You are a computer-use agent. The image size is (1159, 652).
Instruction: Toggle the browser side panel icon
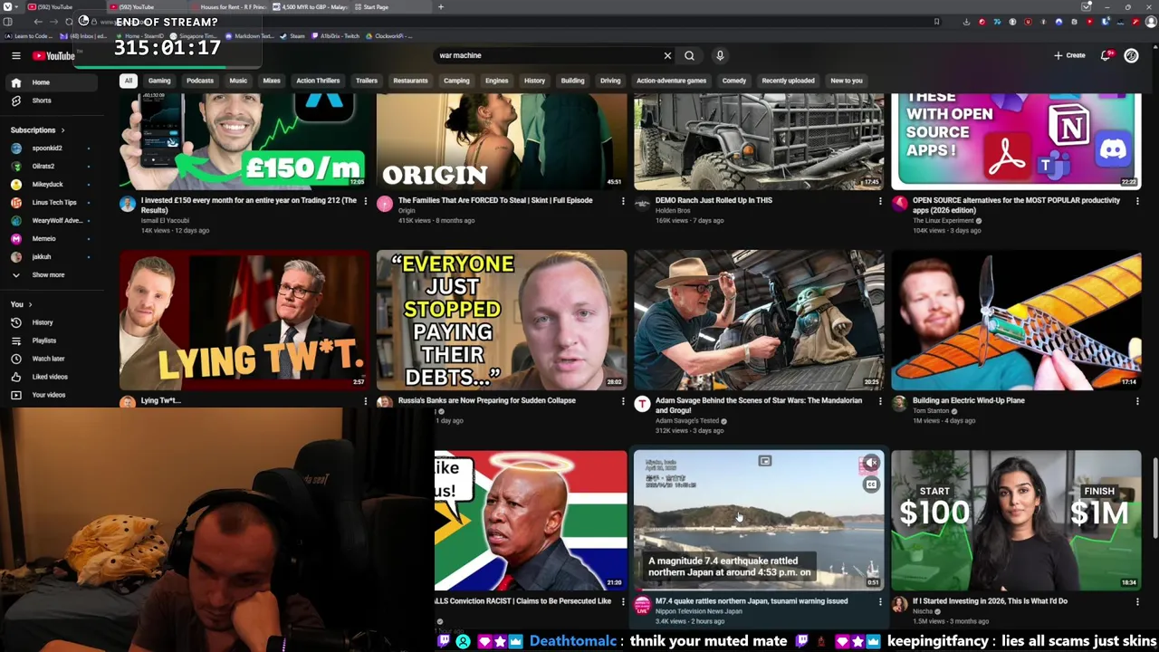(x=7, y=22)
